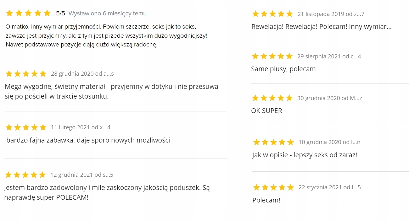Click the 'Wystawiono 6 miesięcy temu' timestamp
This screenshot has width=409, height=221.
pyautogui.click(x=107, y=13)
